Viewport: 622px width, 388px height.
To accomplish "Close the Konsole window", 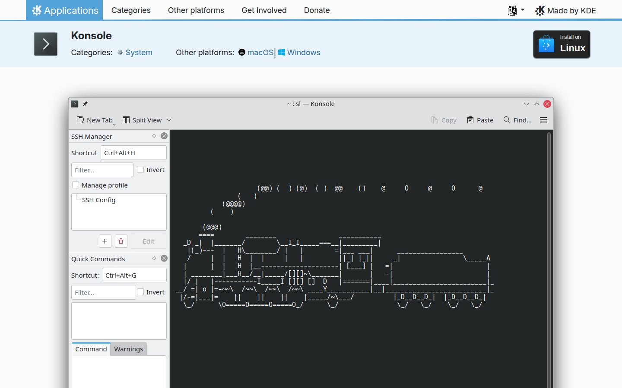I will (x=547, y=104).
